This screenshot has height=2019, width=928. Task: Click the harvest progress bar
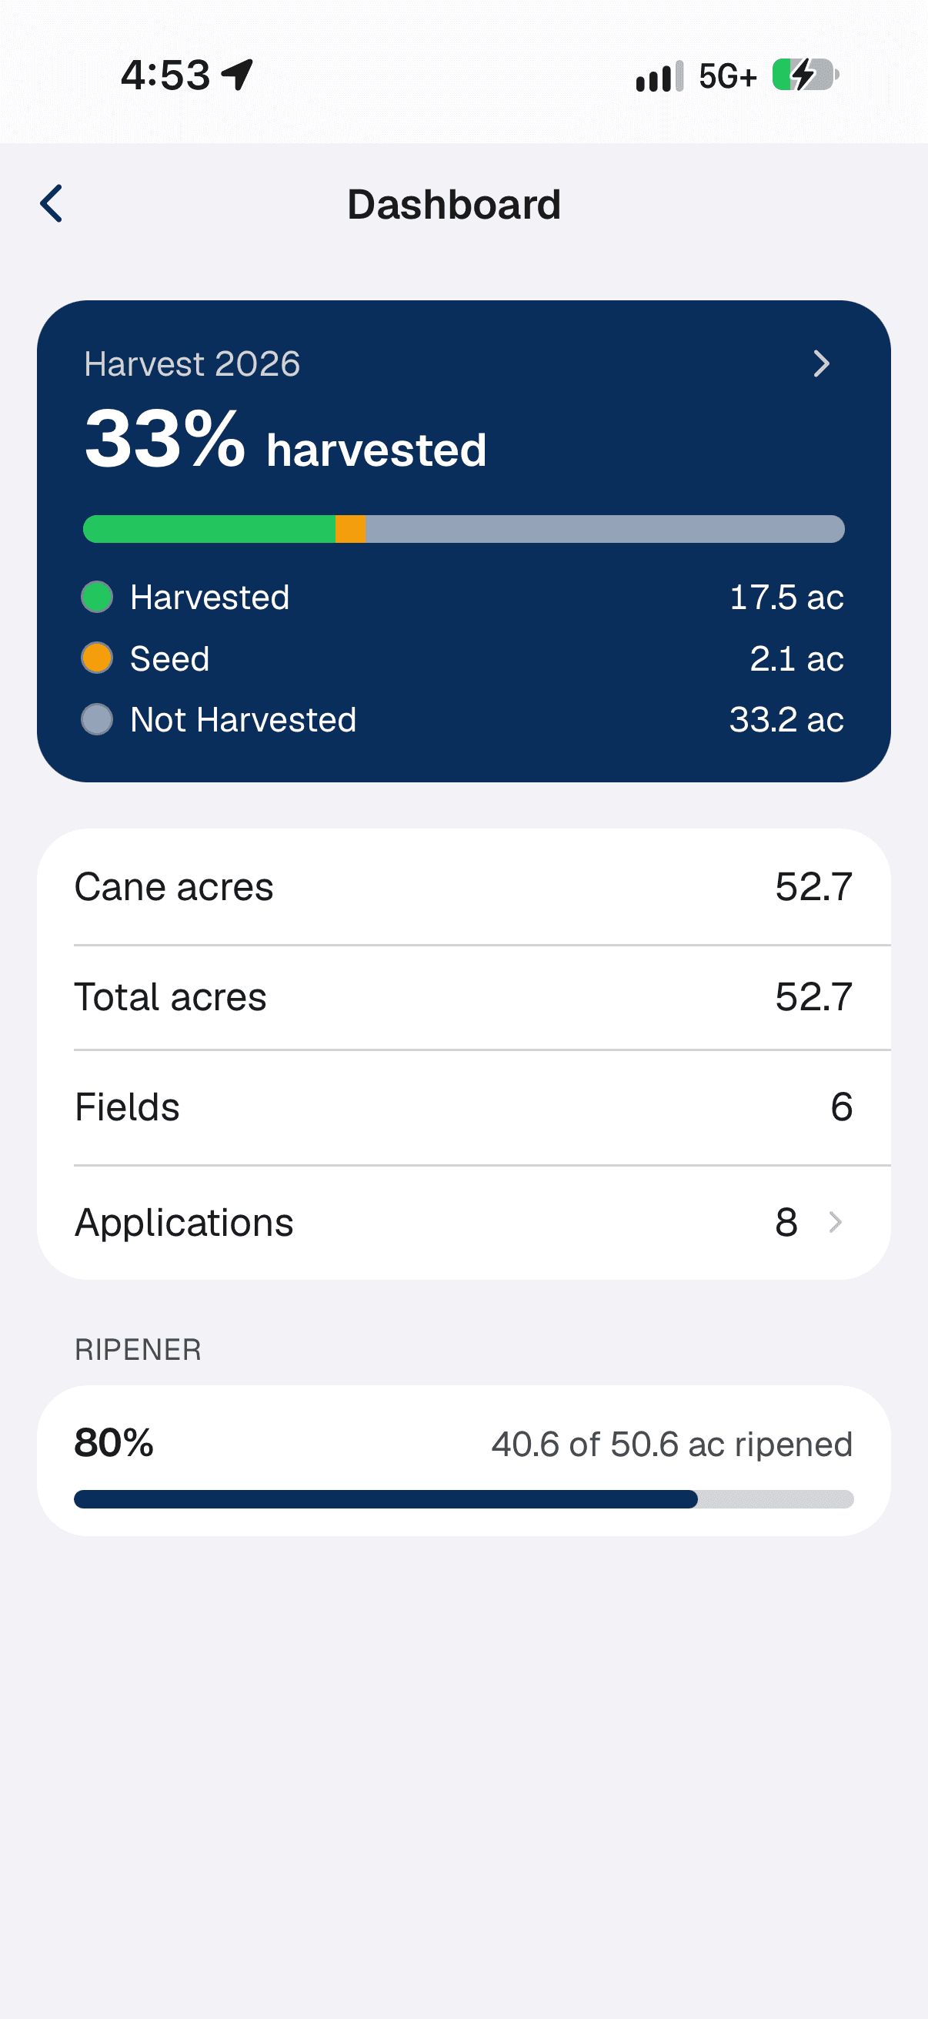click(463, 529)
